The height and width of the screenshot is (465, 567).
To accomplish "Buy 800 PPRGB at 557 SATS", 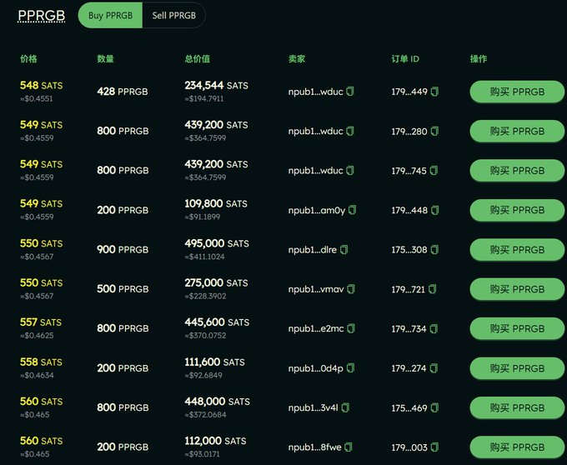I will tap(517, 328).
